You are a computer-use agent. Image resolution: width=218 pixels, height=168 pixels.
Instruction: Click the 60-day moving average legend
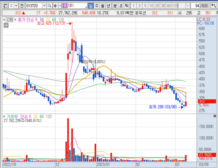(54, 20)
